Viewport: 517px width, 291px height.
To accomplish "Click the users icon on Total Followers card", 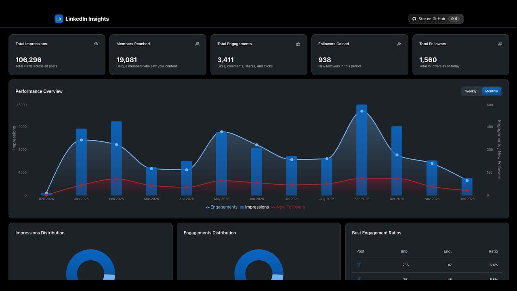I will (x=500, y=44).
